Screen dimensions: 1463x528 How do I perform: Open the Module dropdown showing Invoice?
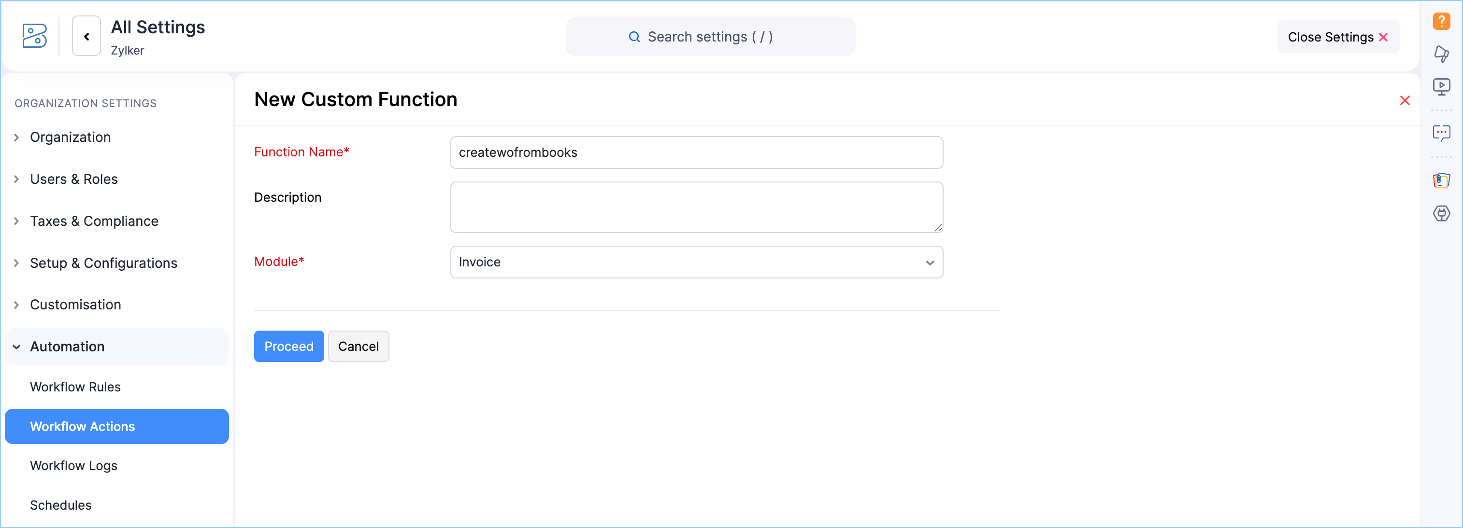(x=696, y=262)
